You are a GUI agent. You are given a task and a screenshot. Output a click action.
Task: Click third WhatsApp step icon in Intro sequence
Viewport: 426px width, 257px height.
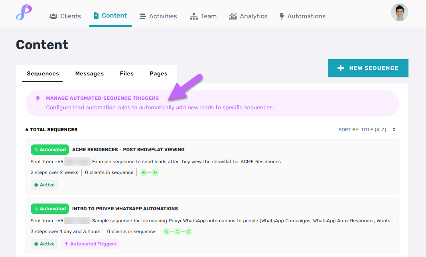189,231
